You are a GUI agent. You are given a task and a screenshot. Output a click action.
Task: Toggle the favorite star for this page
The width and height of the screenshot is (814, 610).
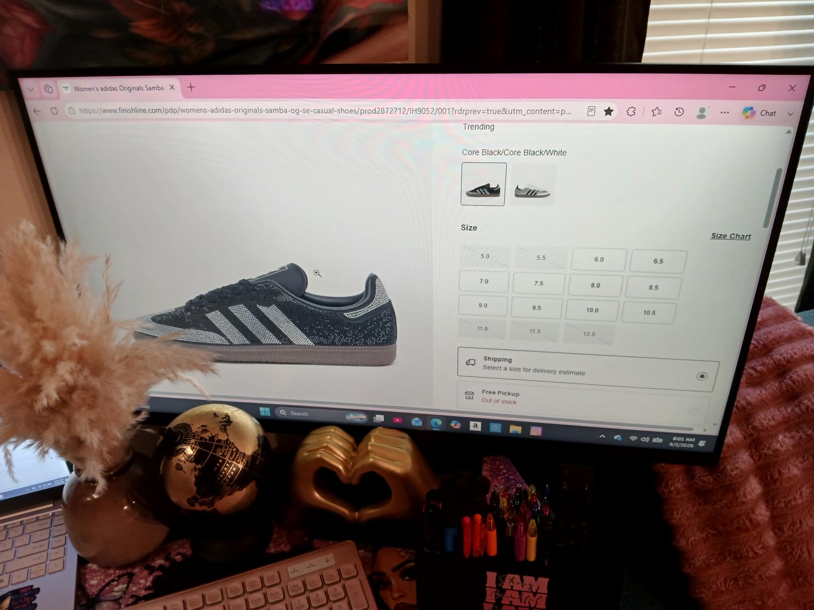[x=609, y=111]
